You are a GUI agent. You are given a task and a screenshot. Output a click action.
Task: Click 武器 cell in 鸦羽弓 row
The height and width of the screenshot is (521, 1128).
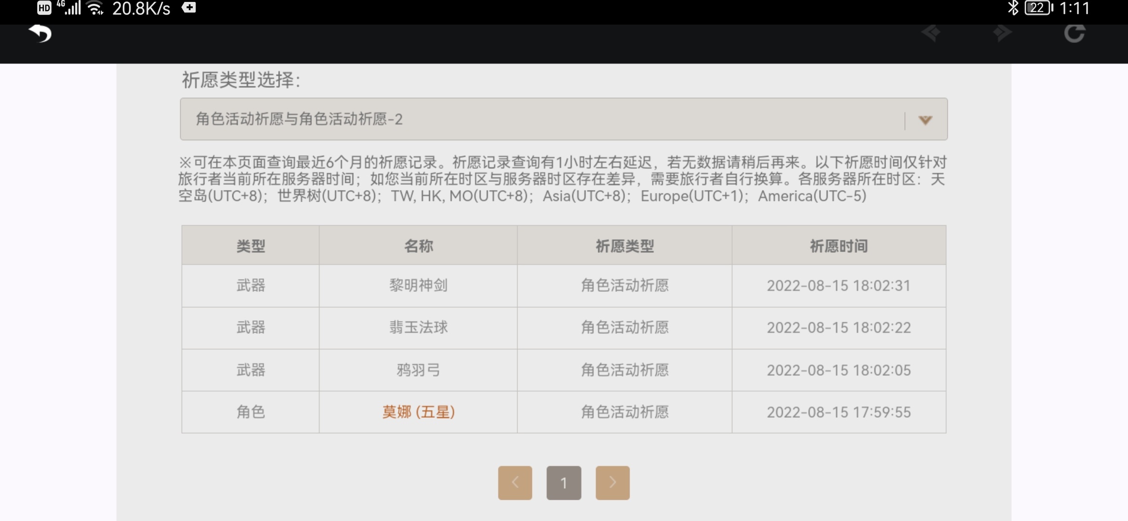[250, 370]
